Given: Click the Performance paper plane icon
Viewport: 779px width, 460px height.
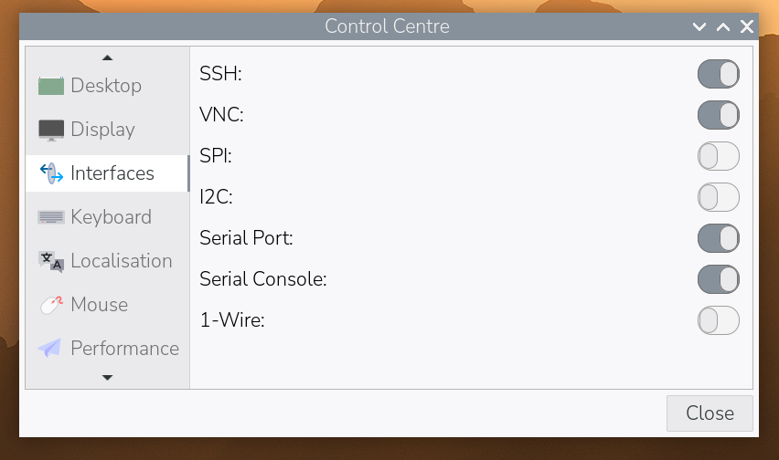Looking at the screenshot, I should coord(51,349).
